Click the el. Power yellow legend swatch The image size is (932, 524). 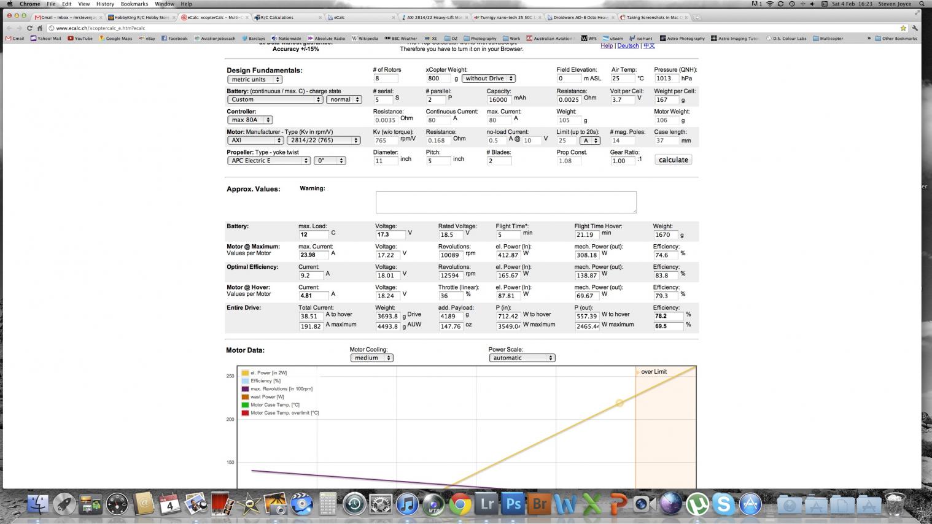point(245,373)
